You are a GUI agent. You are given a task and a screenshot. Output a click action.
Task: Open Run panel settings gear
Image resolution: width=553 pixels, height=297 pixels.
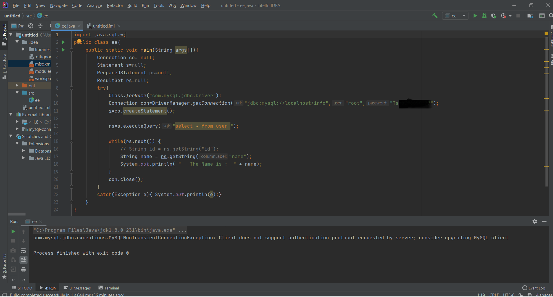(x=535, y=221)
